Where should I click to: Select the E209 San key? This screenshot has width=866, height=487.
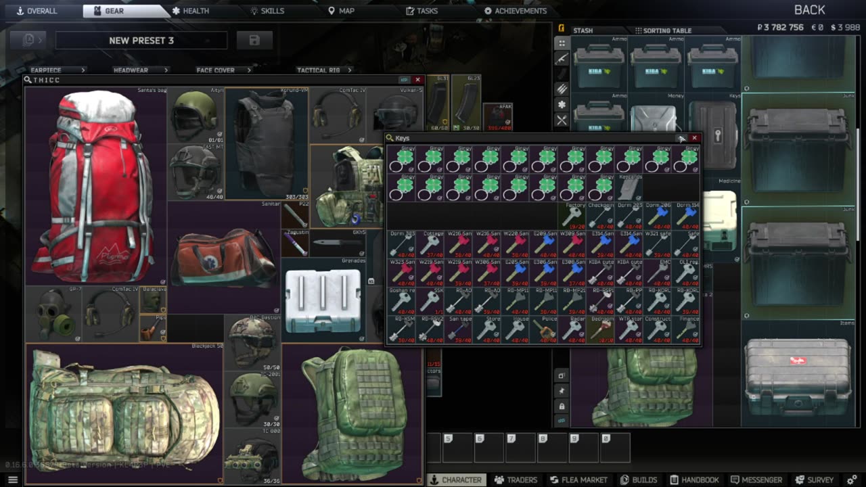point(543,244)
